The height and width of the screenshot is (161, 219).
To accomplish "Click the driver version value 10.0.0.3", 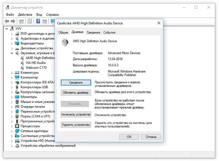I will click(113, 65).
